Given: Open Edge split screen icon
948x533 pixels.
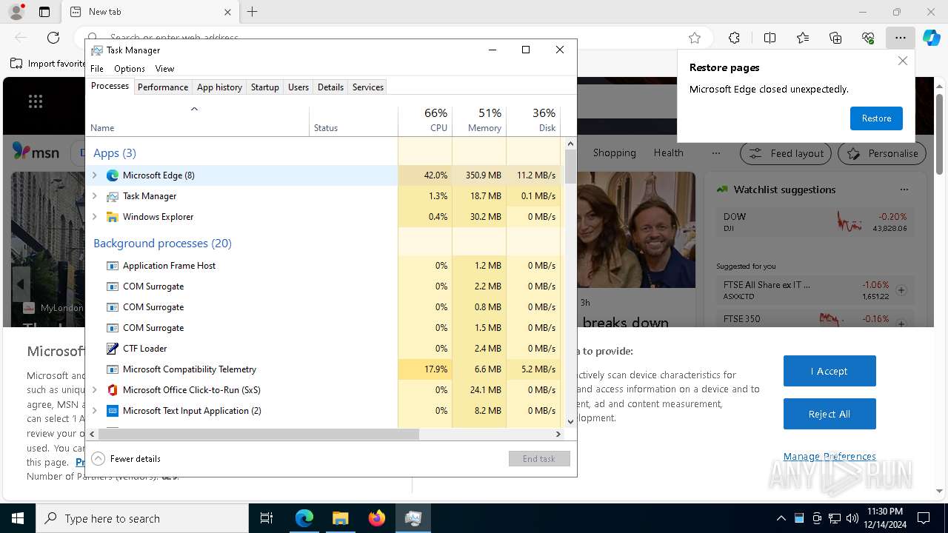Looking at the screenshot, I should 770,38.
